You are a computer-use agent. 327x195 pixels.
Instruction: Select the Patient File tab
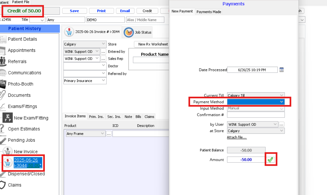(x=21, y=2)
